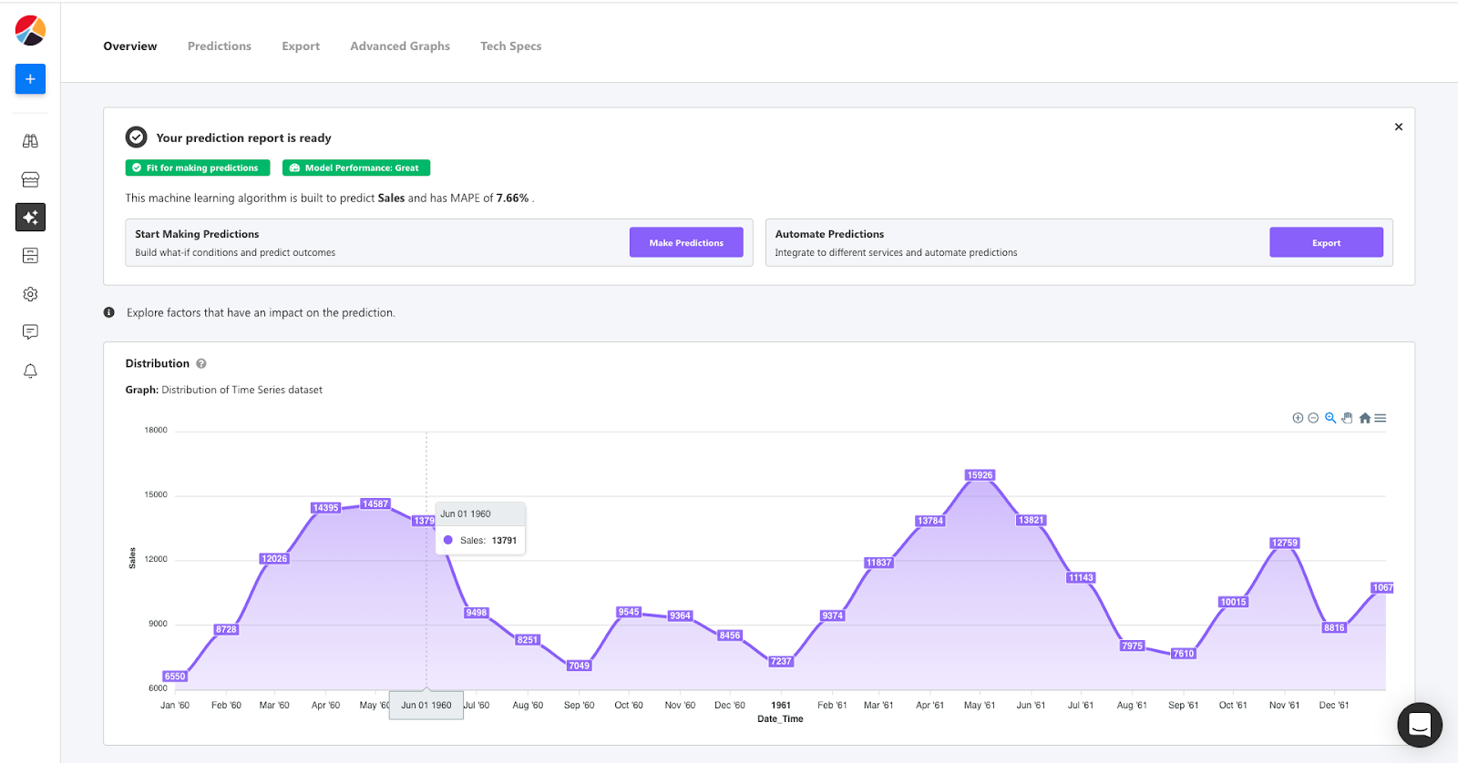Click the 7975 data point label
The image size is (1458, 763).
pyautogui.click(x=1132, y=646)
